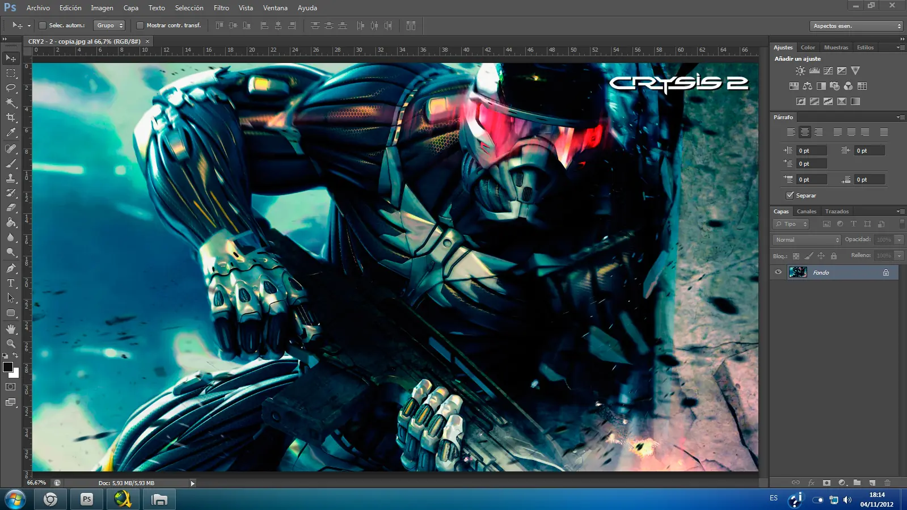Add a Brightness/Contrast adjustment
The image size is (907, 510).
click(x=800, y=71)
